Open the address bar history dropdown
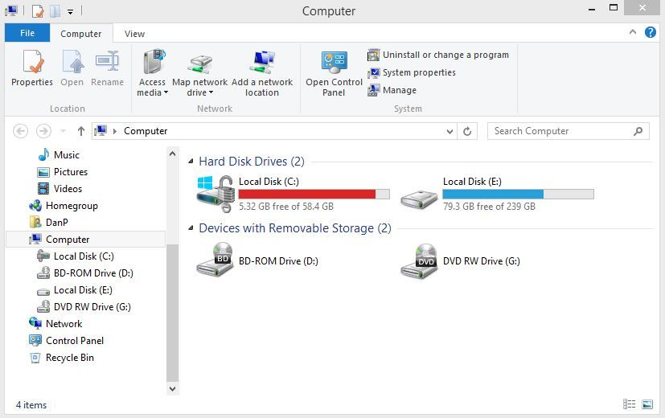Screen dimensions: 665x418 click(x=449, y=131)
